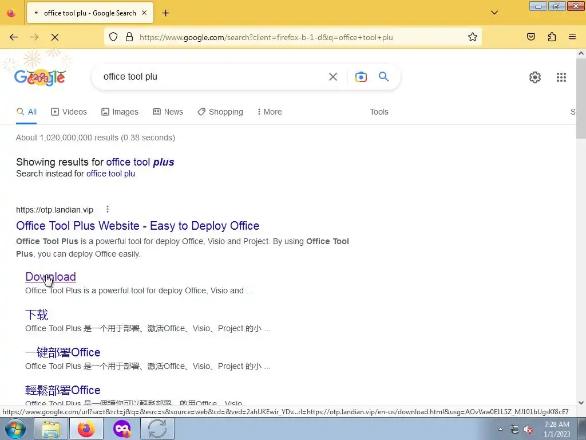Open Firefox View pinned tab icon
This screenshot has height=440, width=586.
pyautogui.click(x=11, y=13)
